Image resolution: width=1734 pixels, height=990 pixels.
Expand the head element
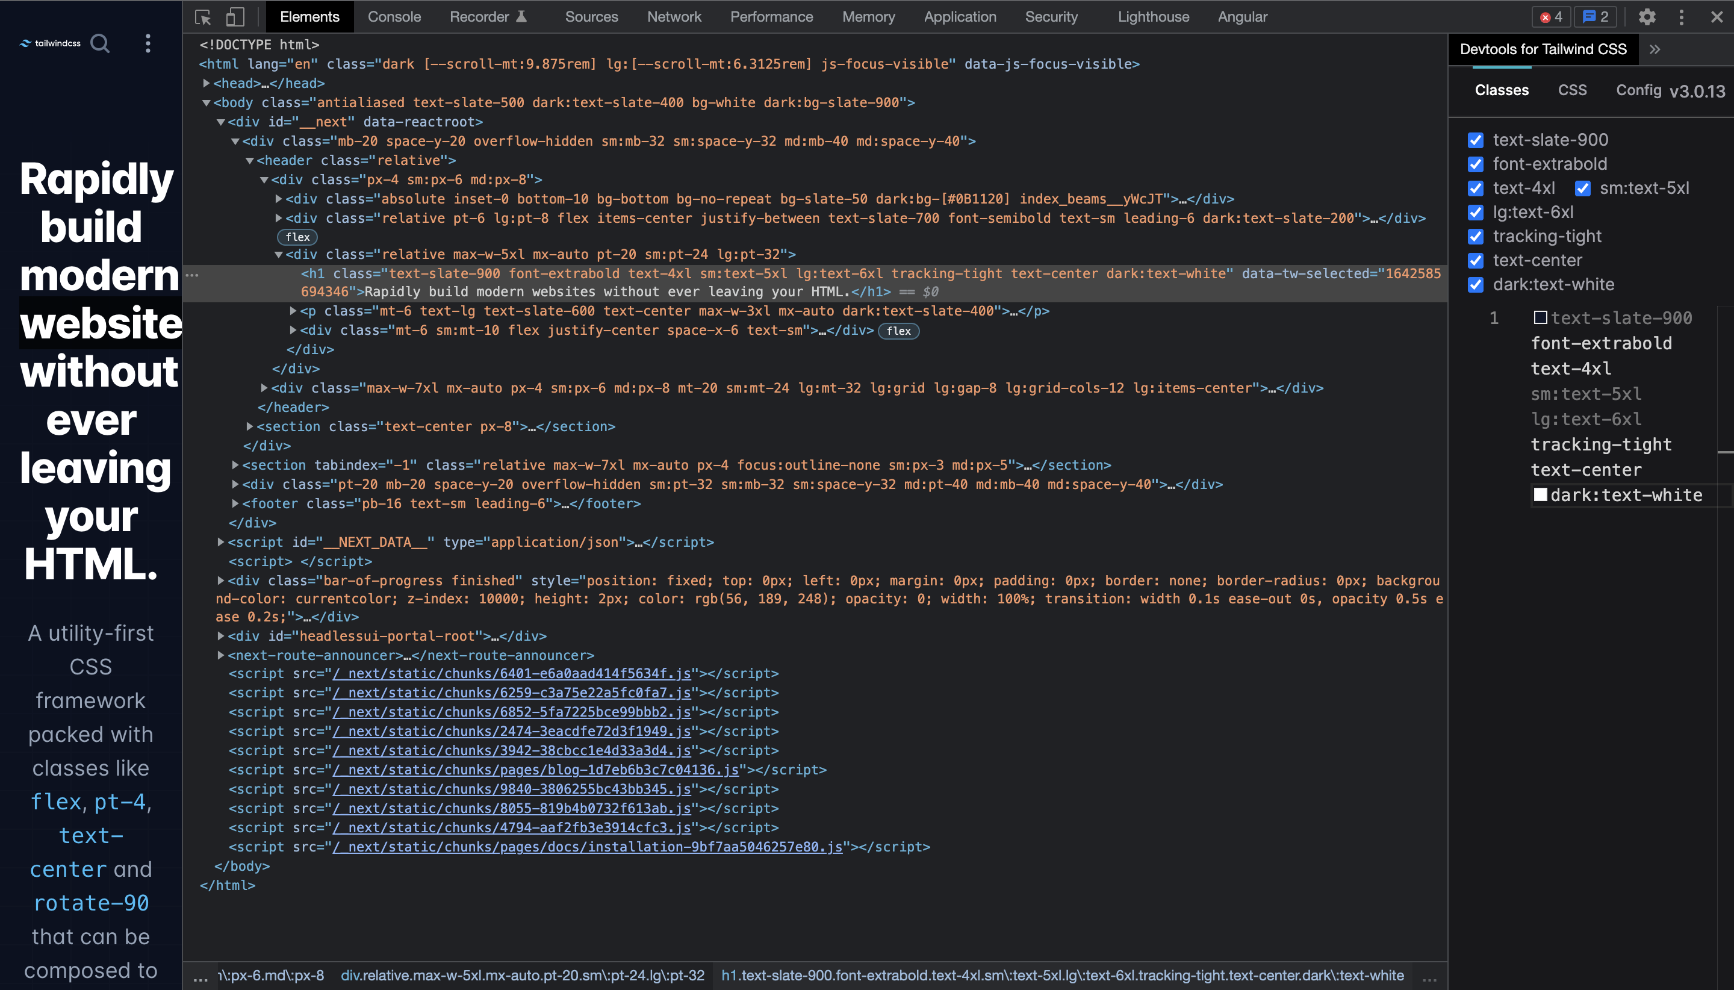(206, 83)
